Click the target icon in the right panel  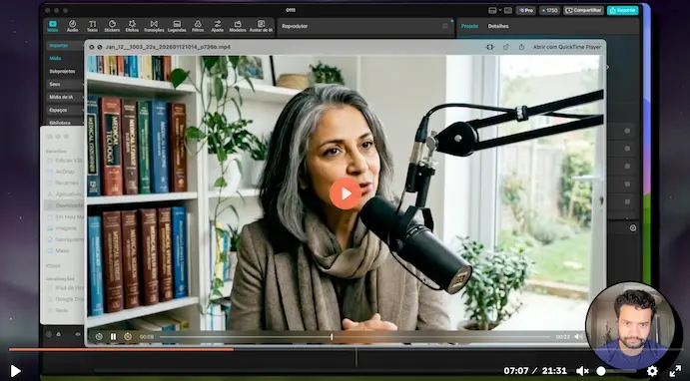(633, 228)
